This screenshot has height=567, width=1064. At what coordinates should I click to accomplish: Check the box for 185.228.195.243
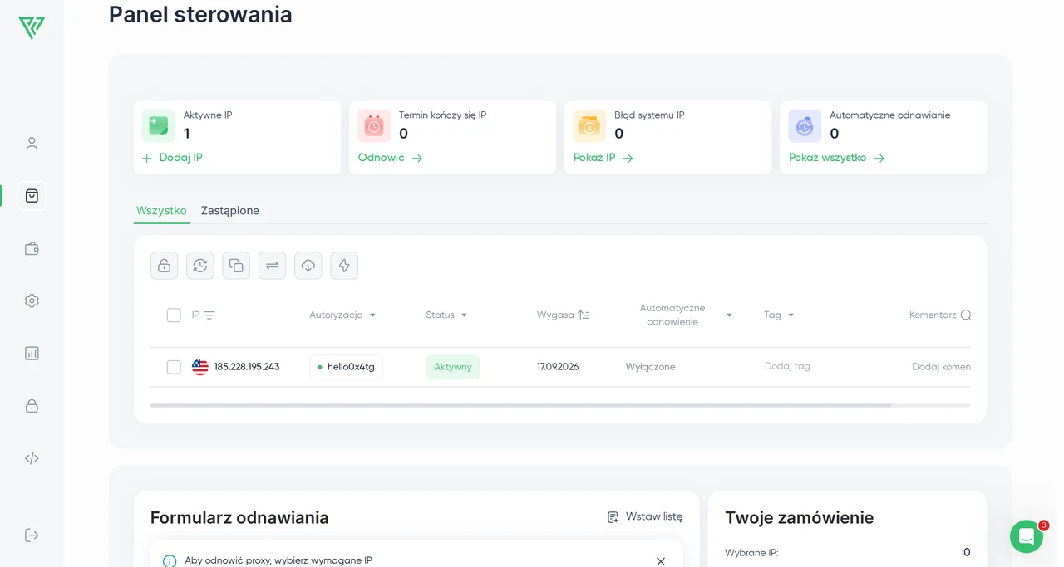(x=174, y=367)
